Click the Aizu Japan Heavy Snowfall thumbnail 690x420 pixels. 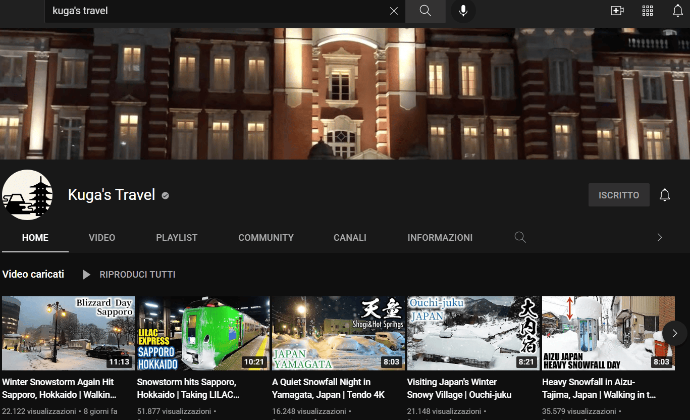(608, 333)
